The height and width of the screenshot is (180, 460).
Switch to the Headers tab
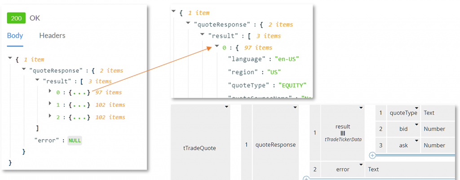pyautogui.click(x=52, y=35)
